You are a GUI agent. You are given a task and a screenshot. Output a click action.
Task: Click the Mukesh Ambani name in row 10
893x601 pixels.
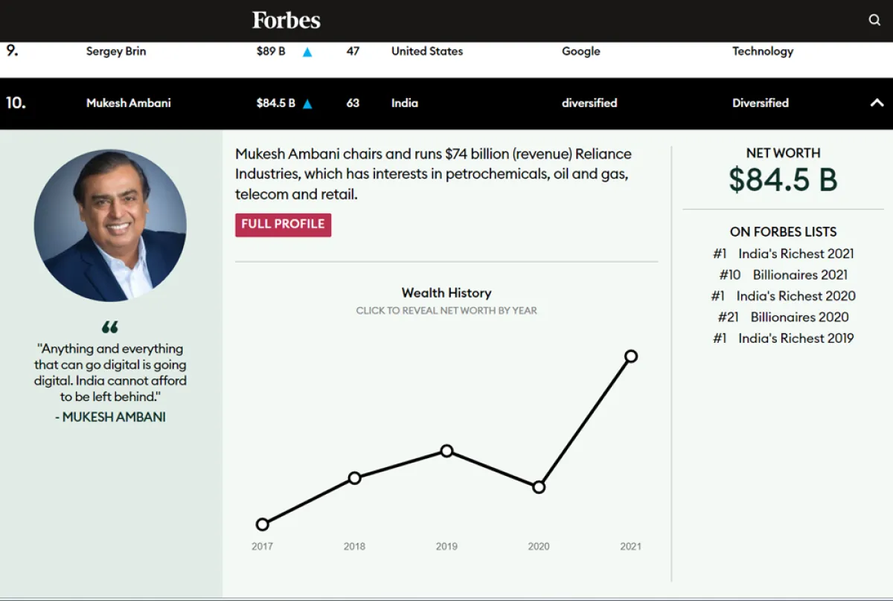(x=128, y=103)
